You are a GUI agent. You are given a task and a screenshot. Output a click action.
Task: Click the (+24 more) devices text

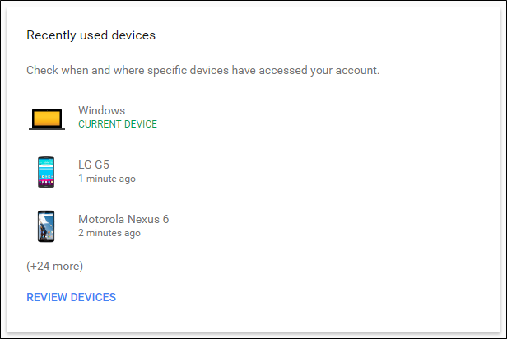(x=54, y=266)
